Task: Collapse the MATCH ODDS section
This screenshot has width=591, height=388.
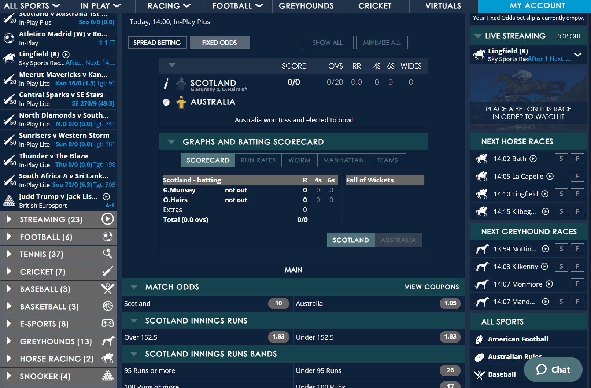Action: coord(133,287)
